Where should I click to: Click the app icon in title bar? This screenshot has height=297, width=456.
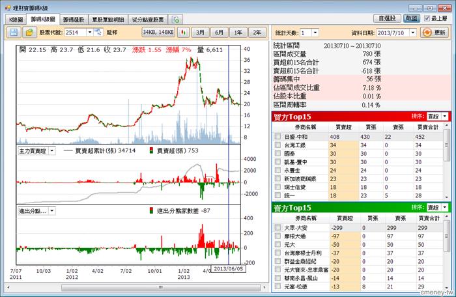tap(8, 8)
